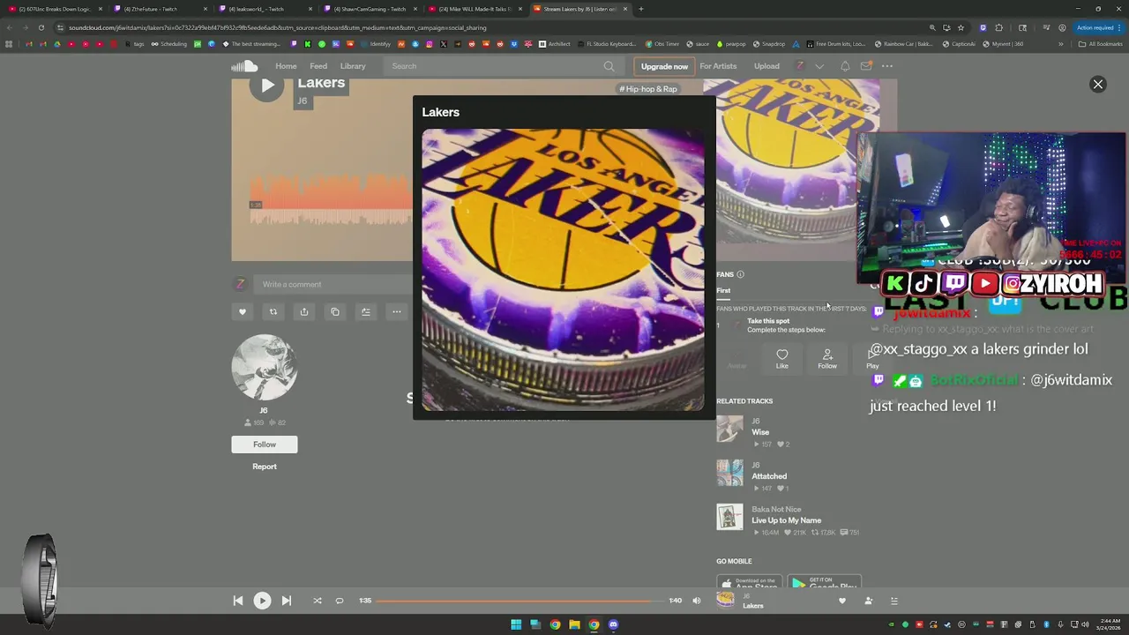Follow J6 using the Follow button
The image size is (1129, 635).
coord(265,444)
